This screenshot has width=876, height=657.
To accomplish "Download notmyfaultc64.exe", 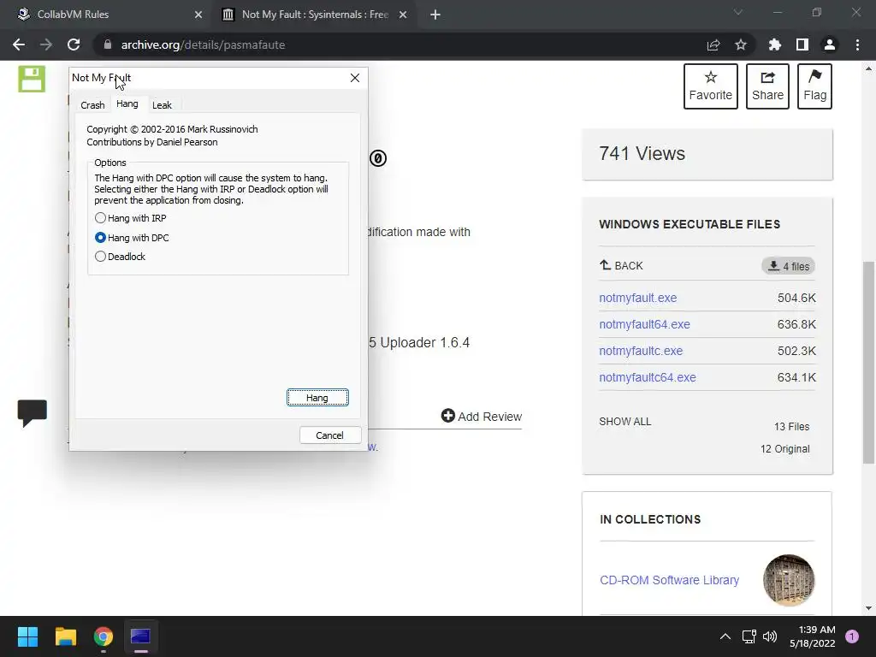I will pyautogui.click(x=648, y=377).
